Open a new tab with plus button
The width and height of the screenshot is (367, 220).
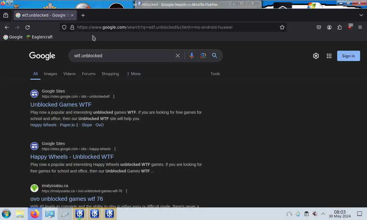click(83, 15)
